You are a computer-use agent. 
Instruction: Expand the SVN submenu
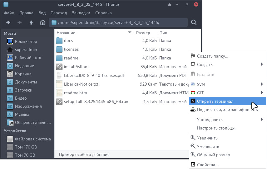pos(262,84)
